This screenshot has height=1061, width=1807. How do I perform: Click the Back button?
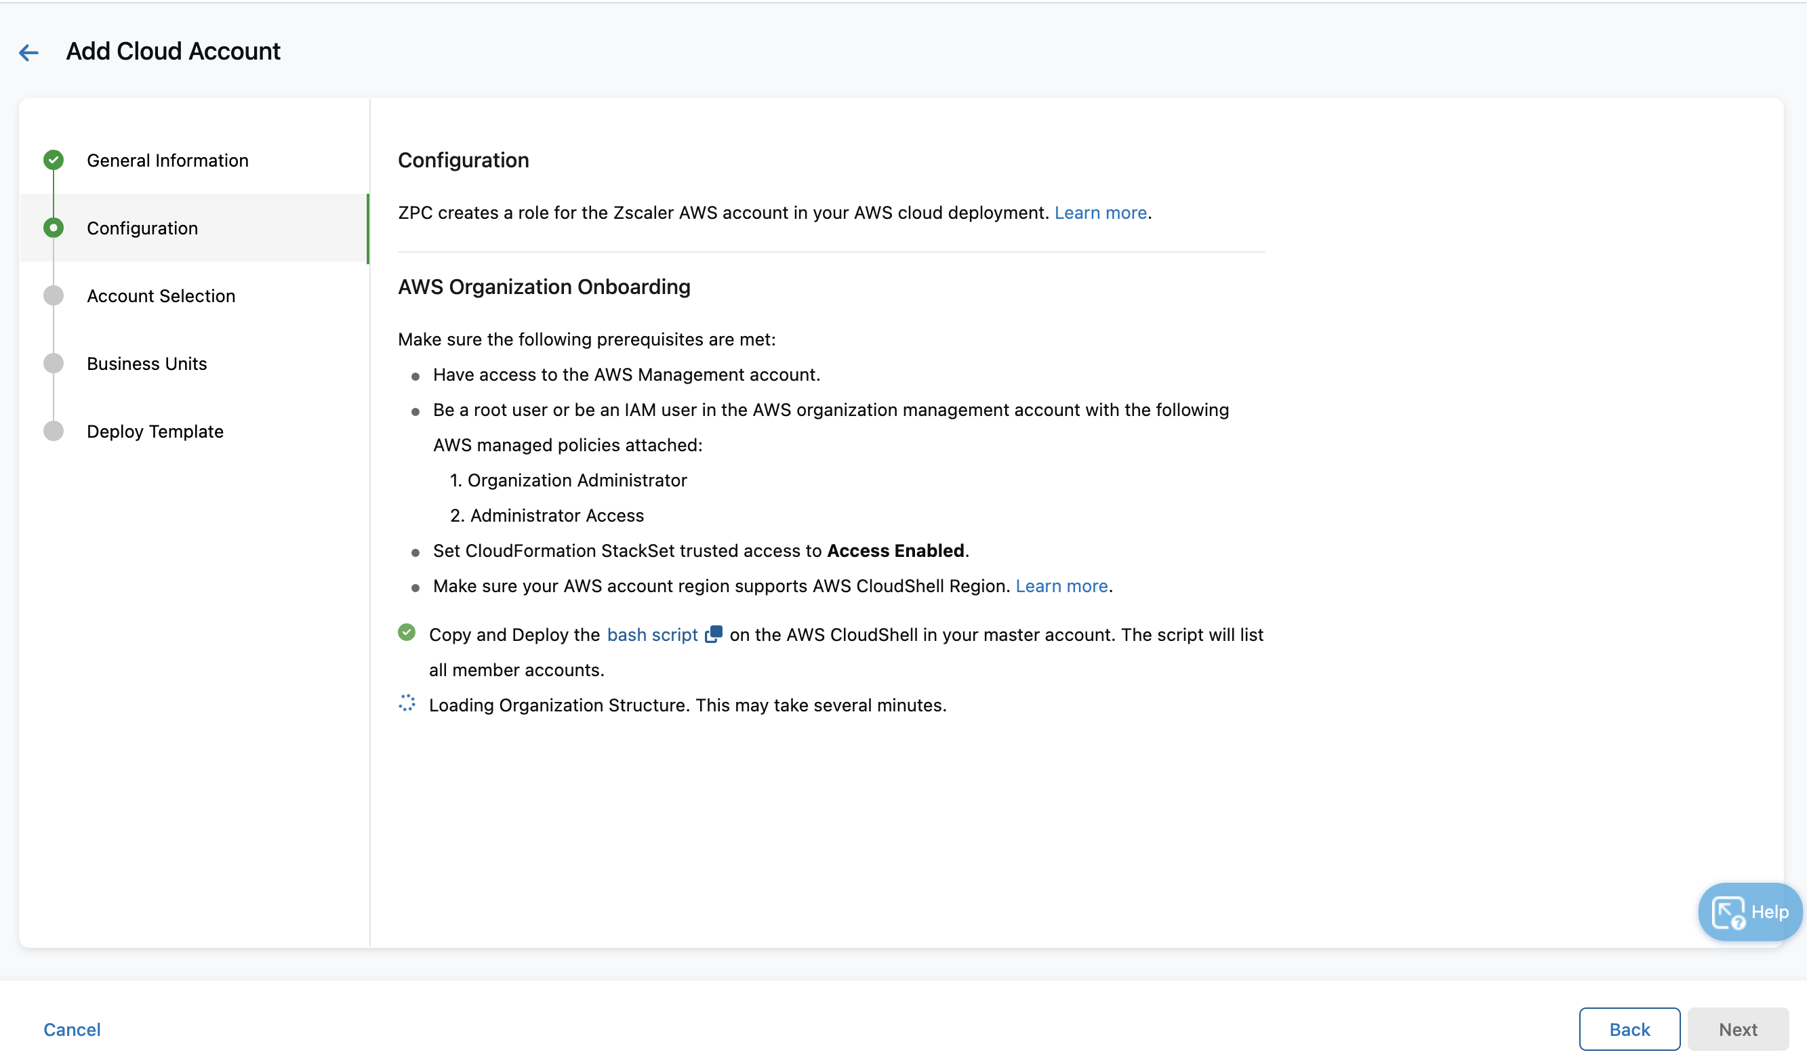coord(1629,1028)
